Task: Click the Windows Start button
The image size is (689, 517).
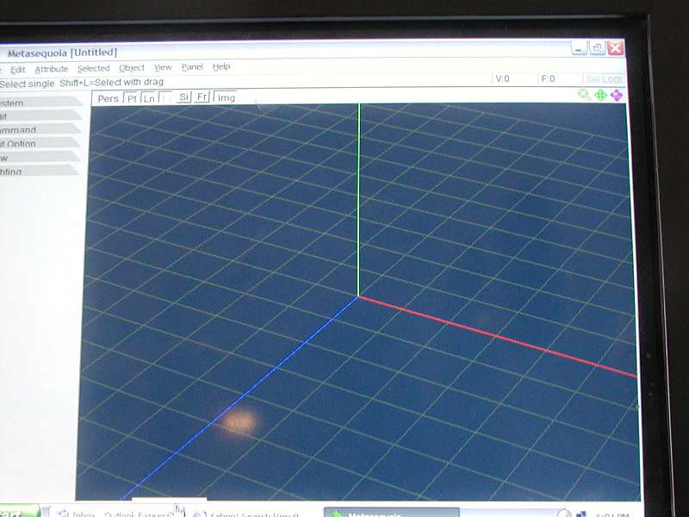Action: [19, 512]
